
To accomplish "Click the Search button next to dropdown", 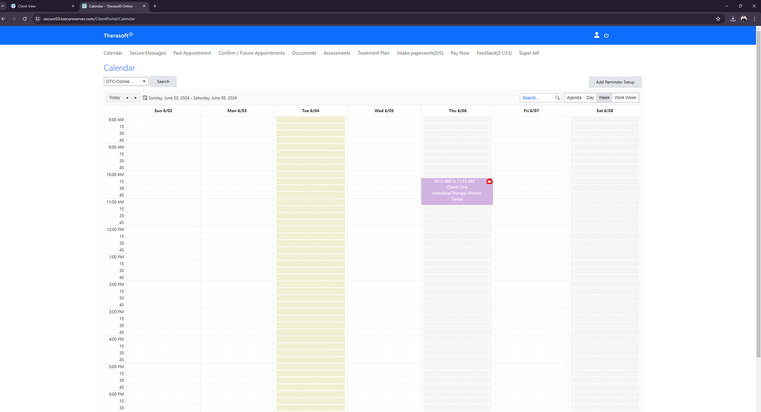I will click(163, 81).
